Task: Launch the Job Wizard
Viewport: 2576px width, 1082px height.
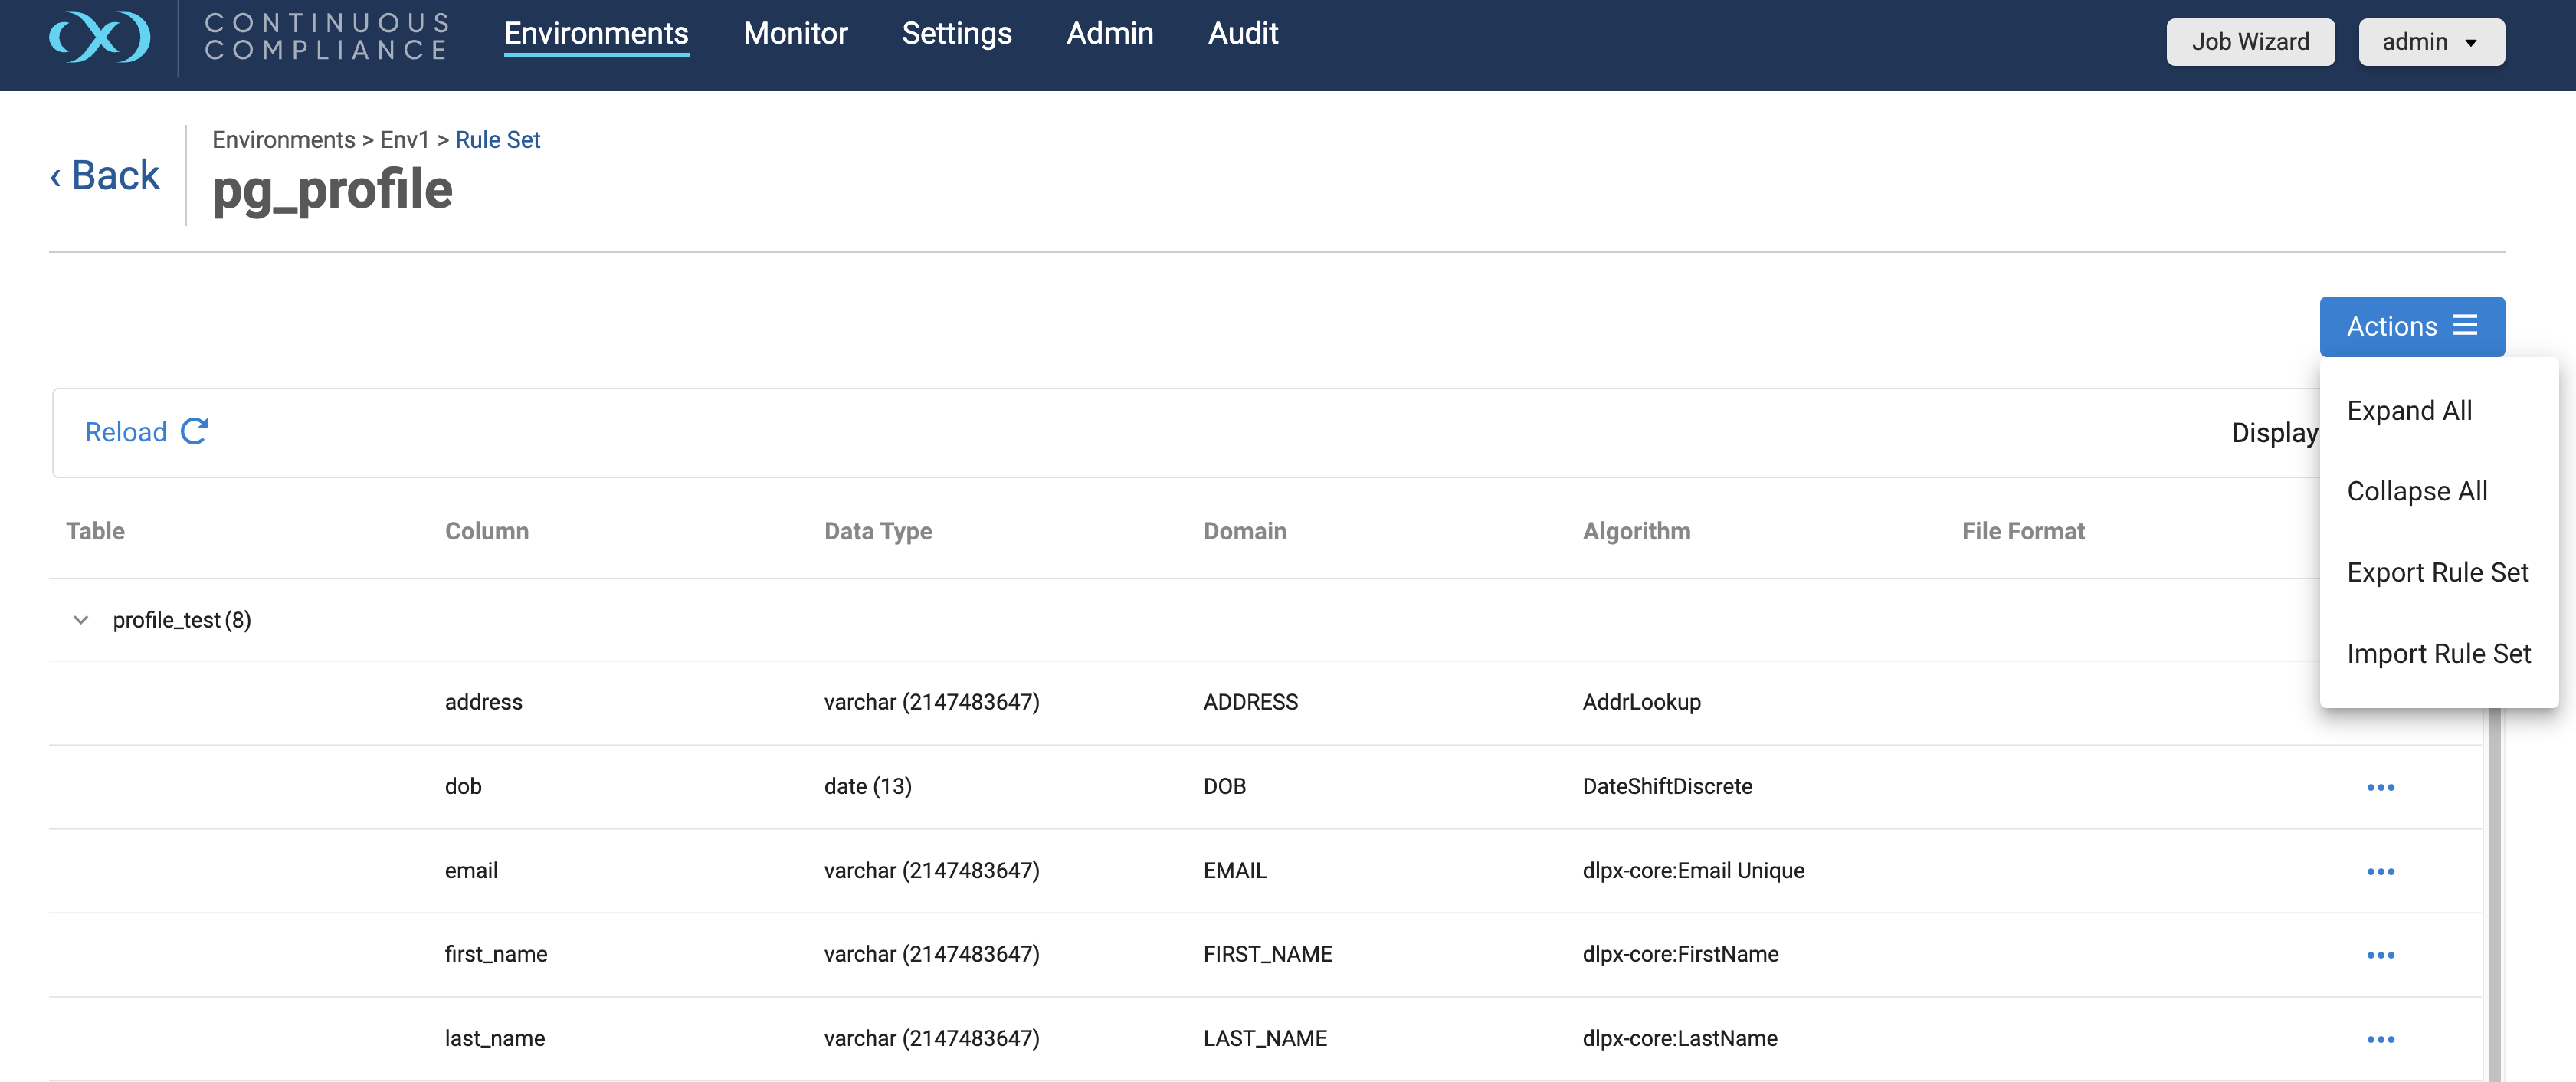Action: [x=2249, y=42]
